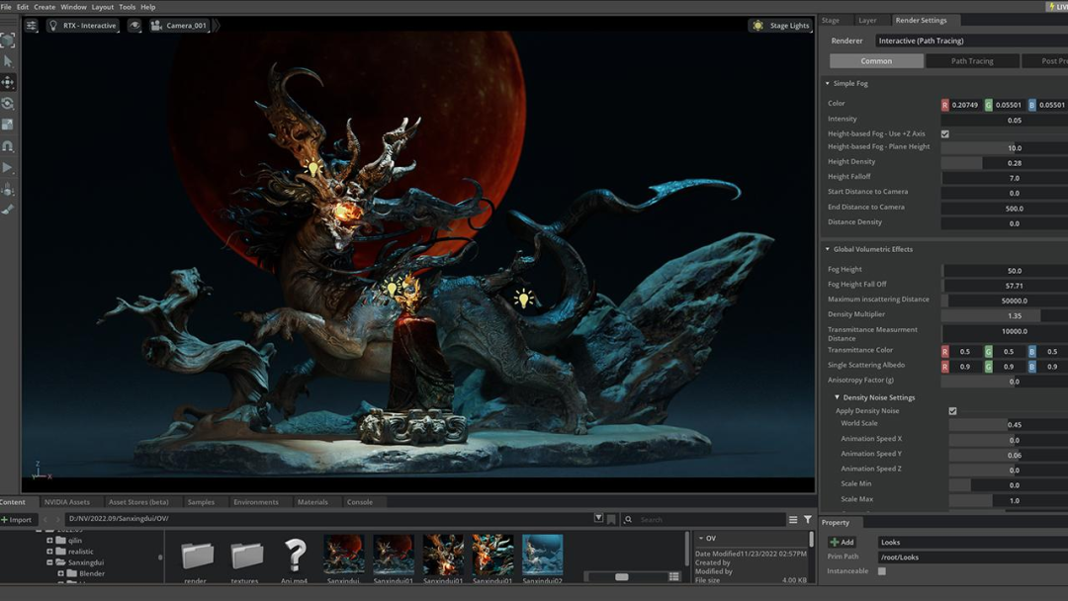Open the Environments tab

pyautogui.click(x=256, y=502)
